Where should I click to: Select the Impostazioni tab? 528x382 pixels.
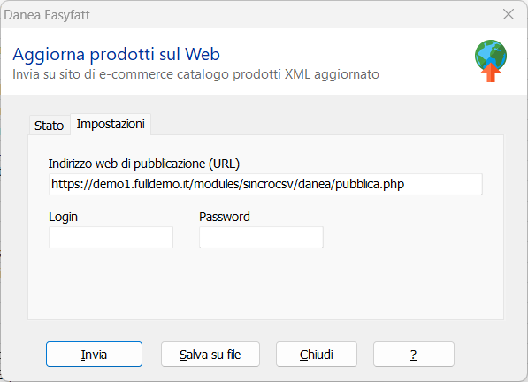111,124
